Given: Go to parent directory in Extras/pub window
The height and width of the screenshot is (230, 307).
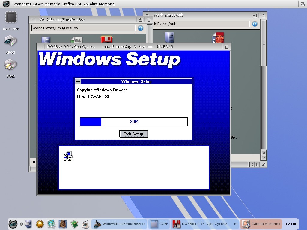Looking at the screenshot, I should click(x=255, y=24).
